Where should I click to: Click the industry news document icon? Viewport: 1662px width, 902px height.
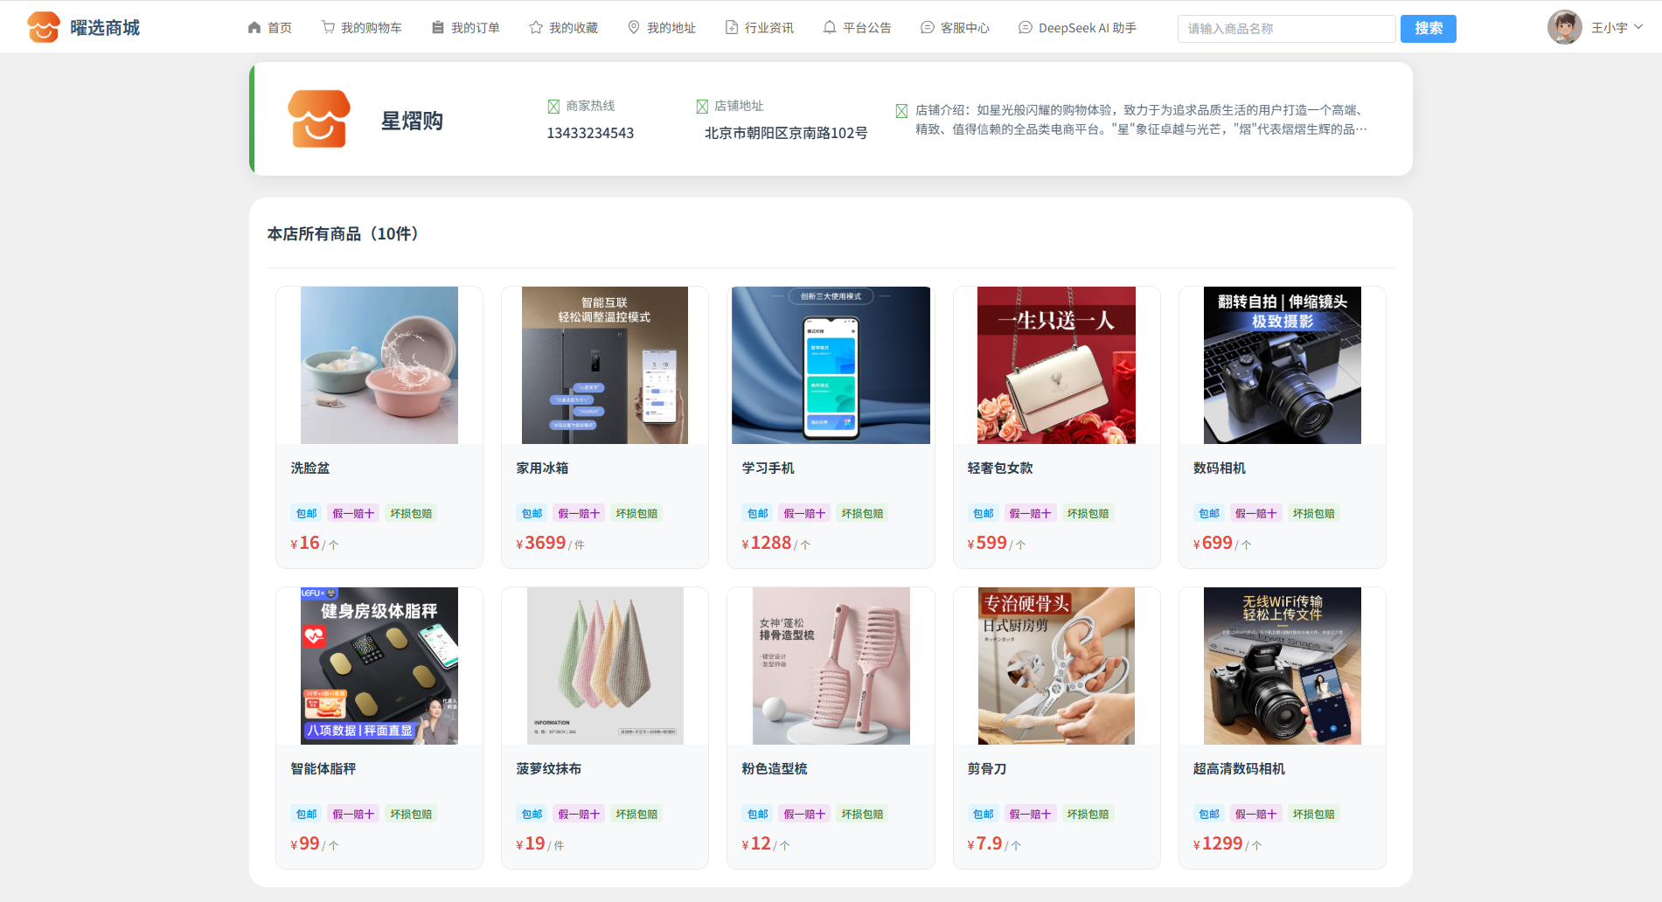(732, 28)
